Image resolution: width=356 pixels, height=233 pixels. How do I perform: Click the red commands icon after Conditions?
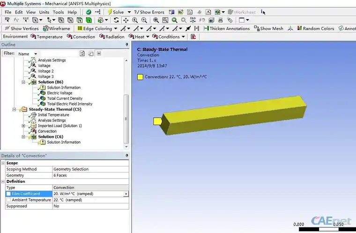pos(193,37)
